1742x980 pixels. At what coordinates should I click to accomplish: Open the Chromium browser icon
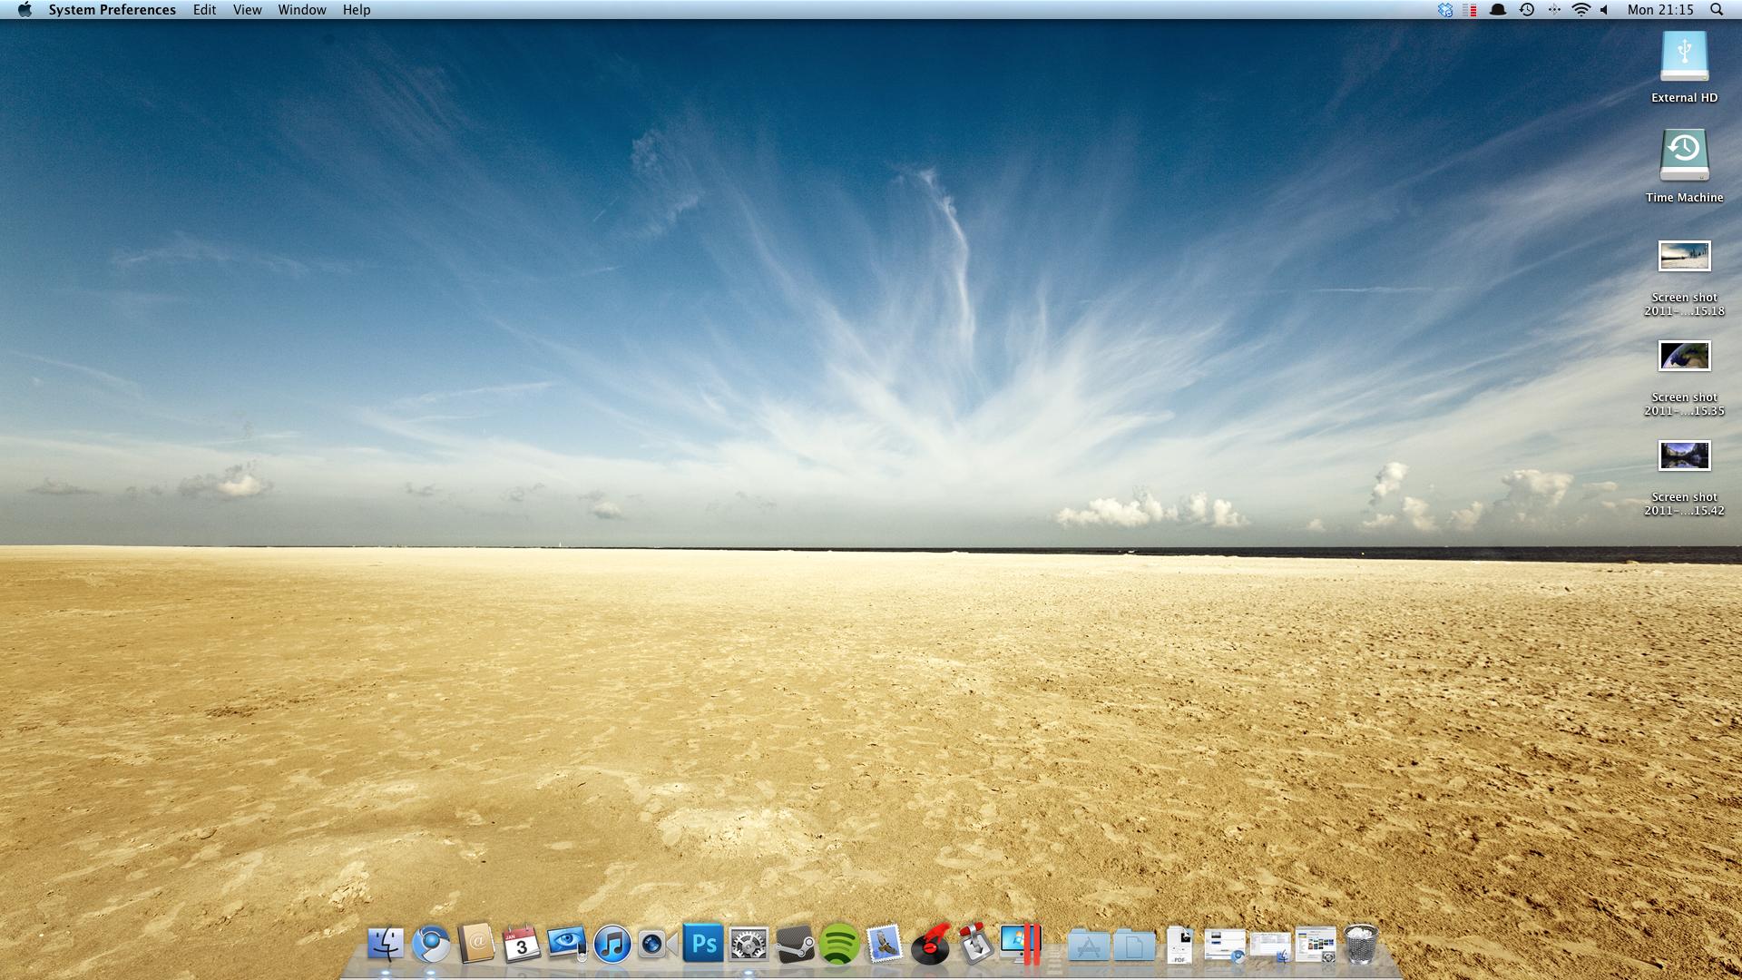431,945
